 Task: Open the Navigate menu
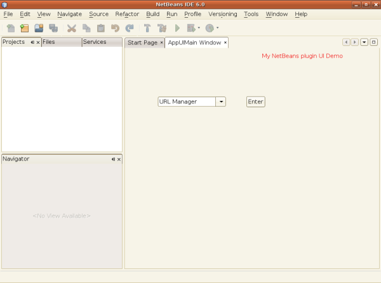69,14
